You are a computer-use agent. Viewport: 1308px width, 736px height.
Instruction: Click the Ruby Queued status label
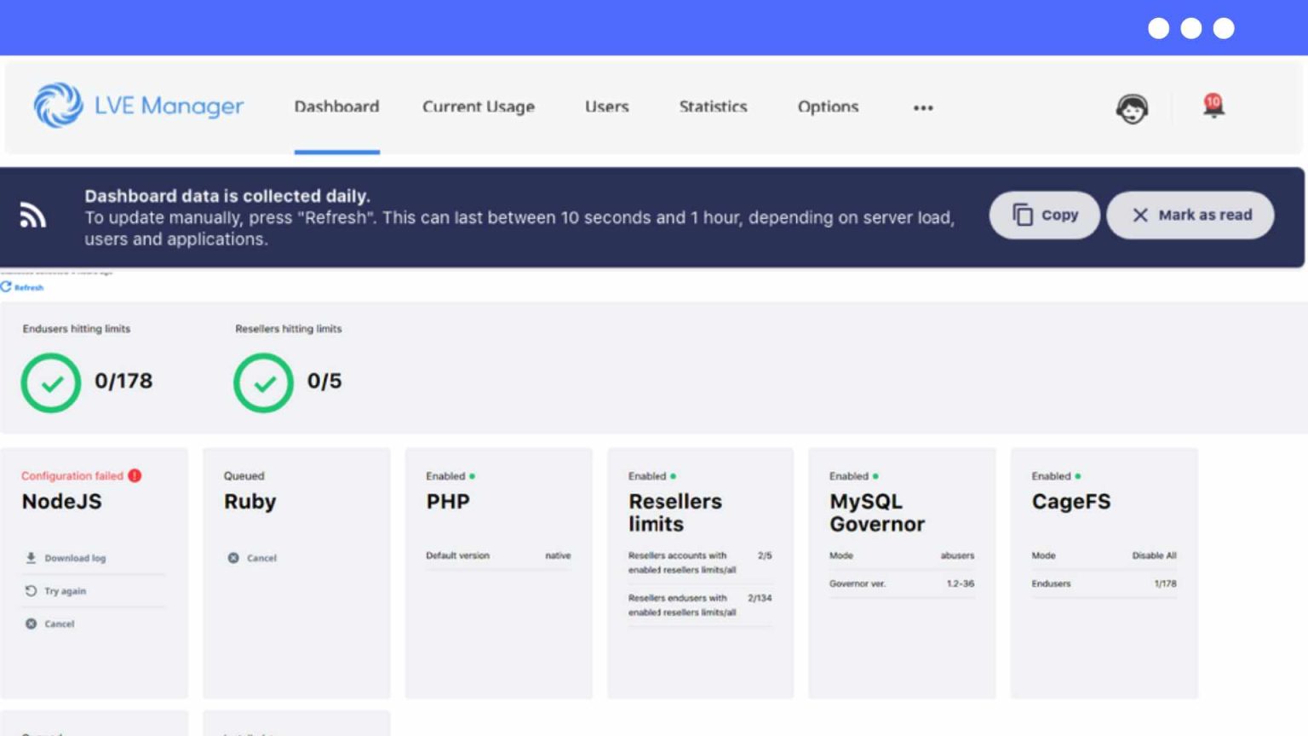tap(244, 475)
